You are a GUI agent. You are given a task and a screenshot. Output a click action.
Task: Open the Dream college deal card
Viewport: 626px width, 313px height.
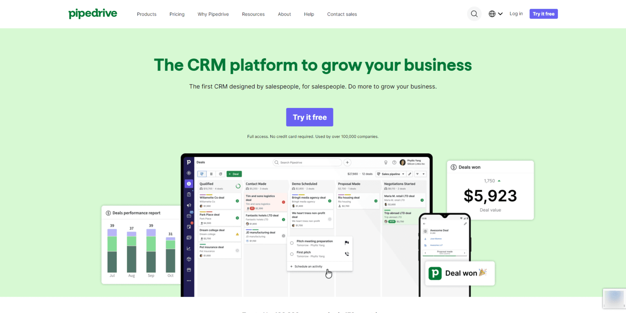pyautogui.click(x=219, y=234)
